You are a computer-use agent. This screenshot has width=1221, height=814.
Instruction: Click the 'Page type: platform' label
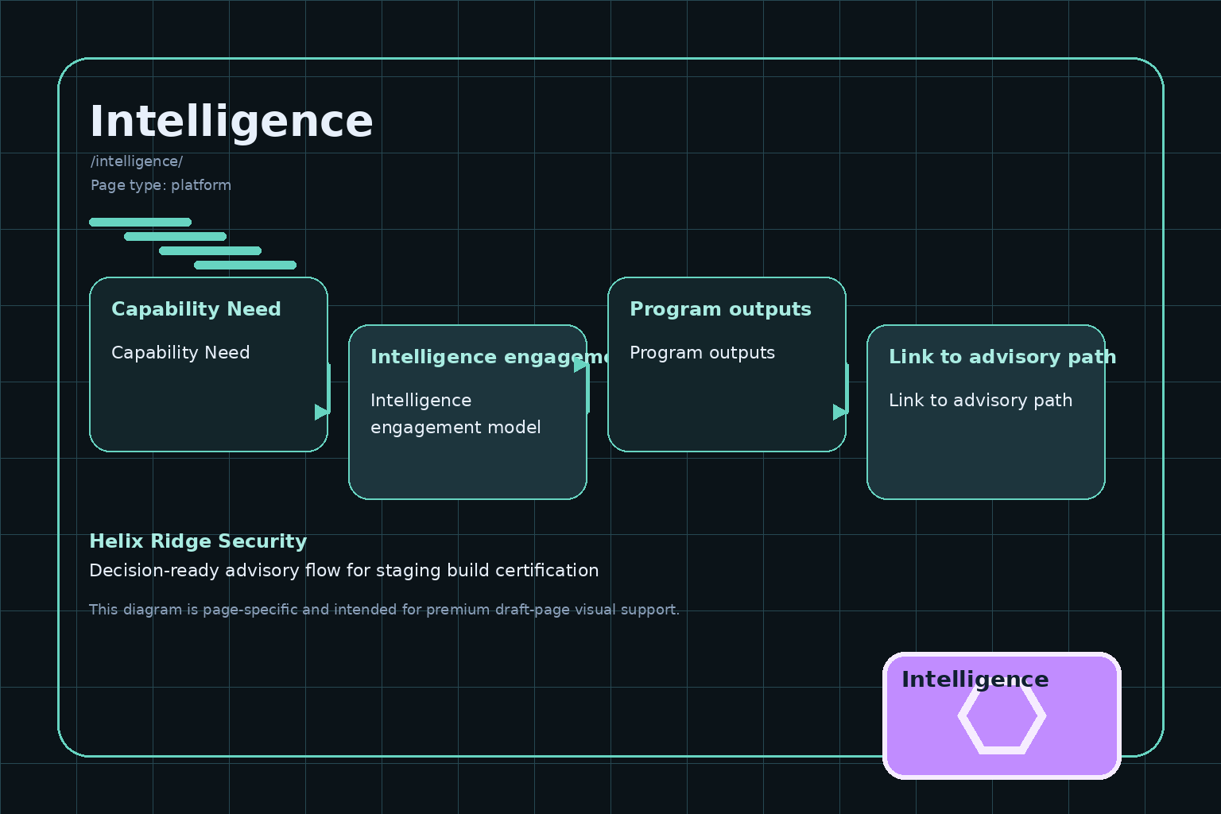(161, 185)
